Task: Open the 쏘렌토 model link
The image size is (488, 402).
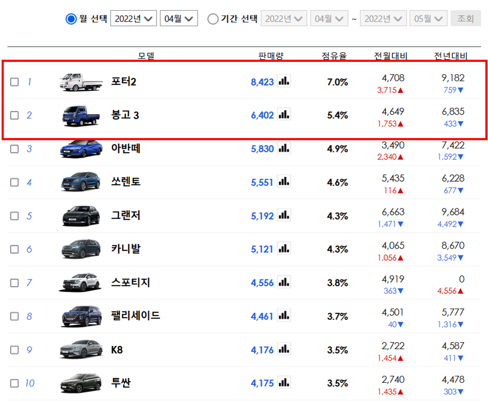Action: pos(126,182)
